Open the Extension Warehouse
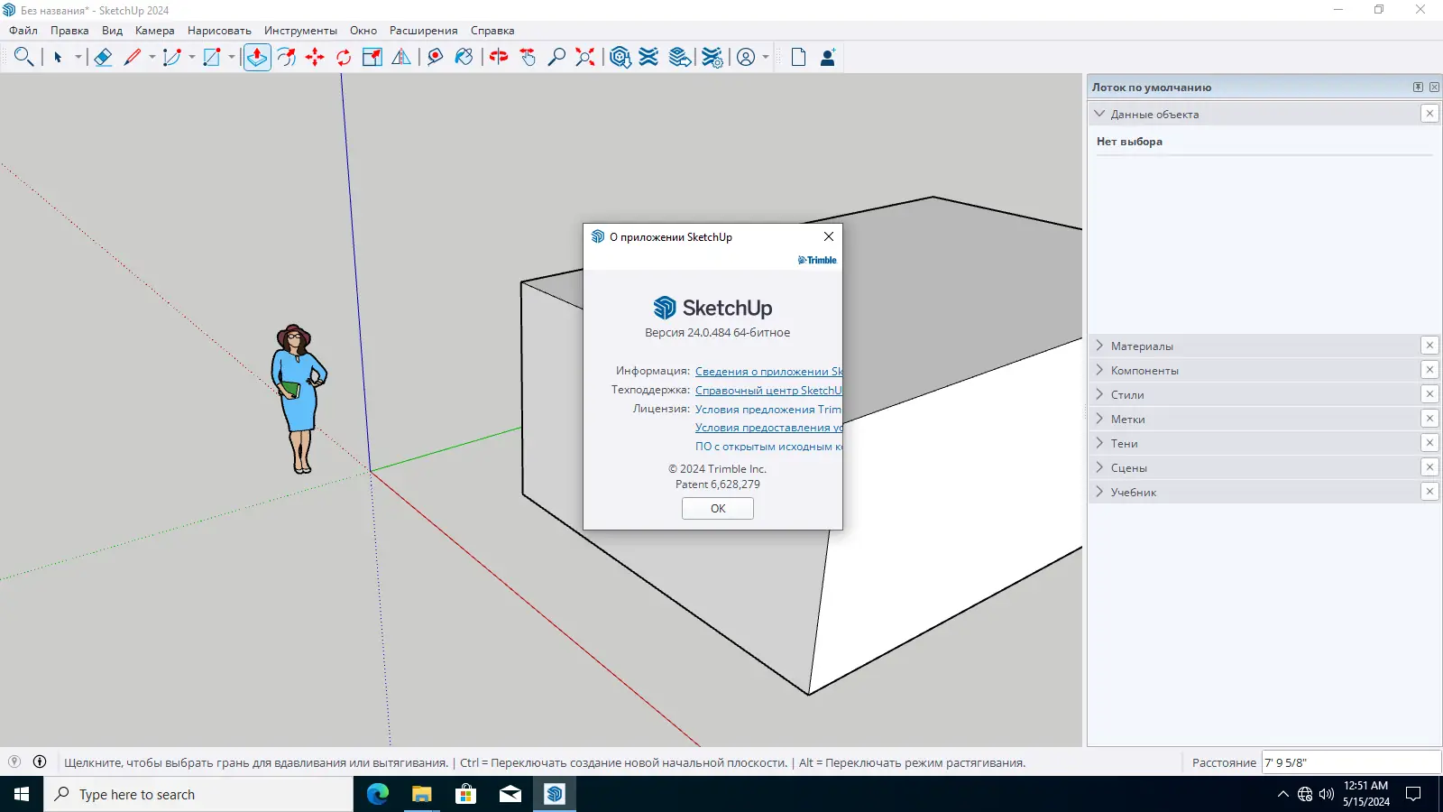This screenshot has width=1443, height=812. 648,57
